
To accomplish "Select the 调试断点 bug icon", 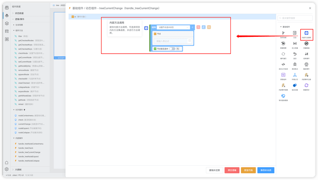I will (x=295, y=64).
